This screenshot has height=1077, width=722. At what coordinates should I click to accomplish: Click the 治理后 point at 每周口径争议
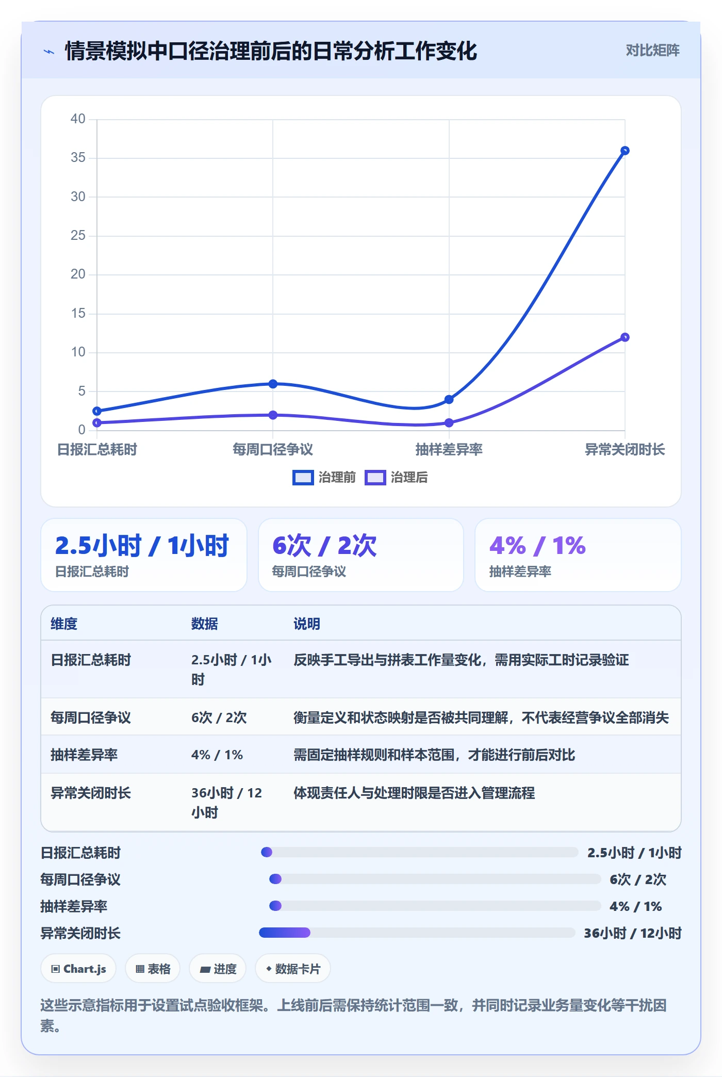(273, 415)
